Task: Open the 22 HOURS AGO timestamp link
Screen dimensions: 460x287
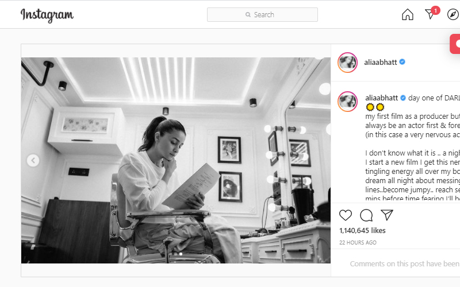Action: [358, 242]
